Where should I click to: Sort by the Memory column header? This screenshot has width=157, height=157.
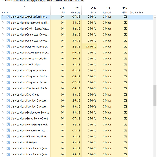click(74, 10)
